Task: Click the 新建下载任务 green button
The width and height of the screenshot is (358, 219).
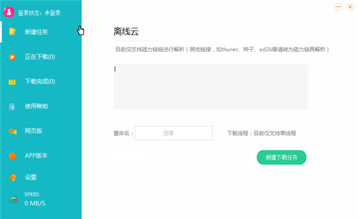Action: [281, 157]
